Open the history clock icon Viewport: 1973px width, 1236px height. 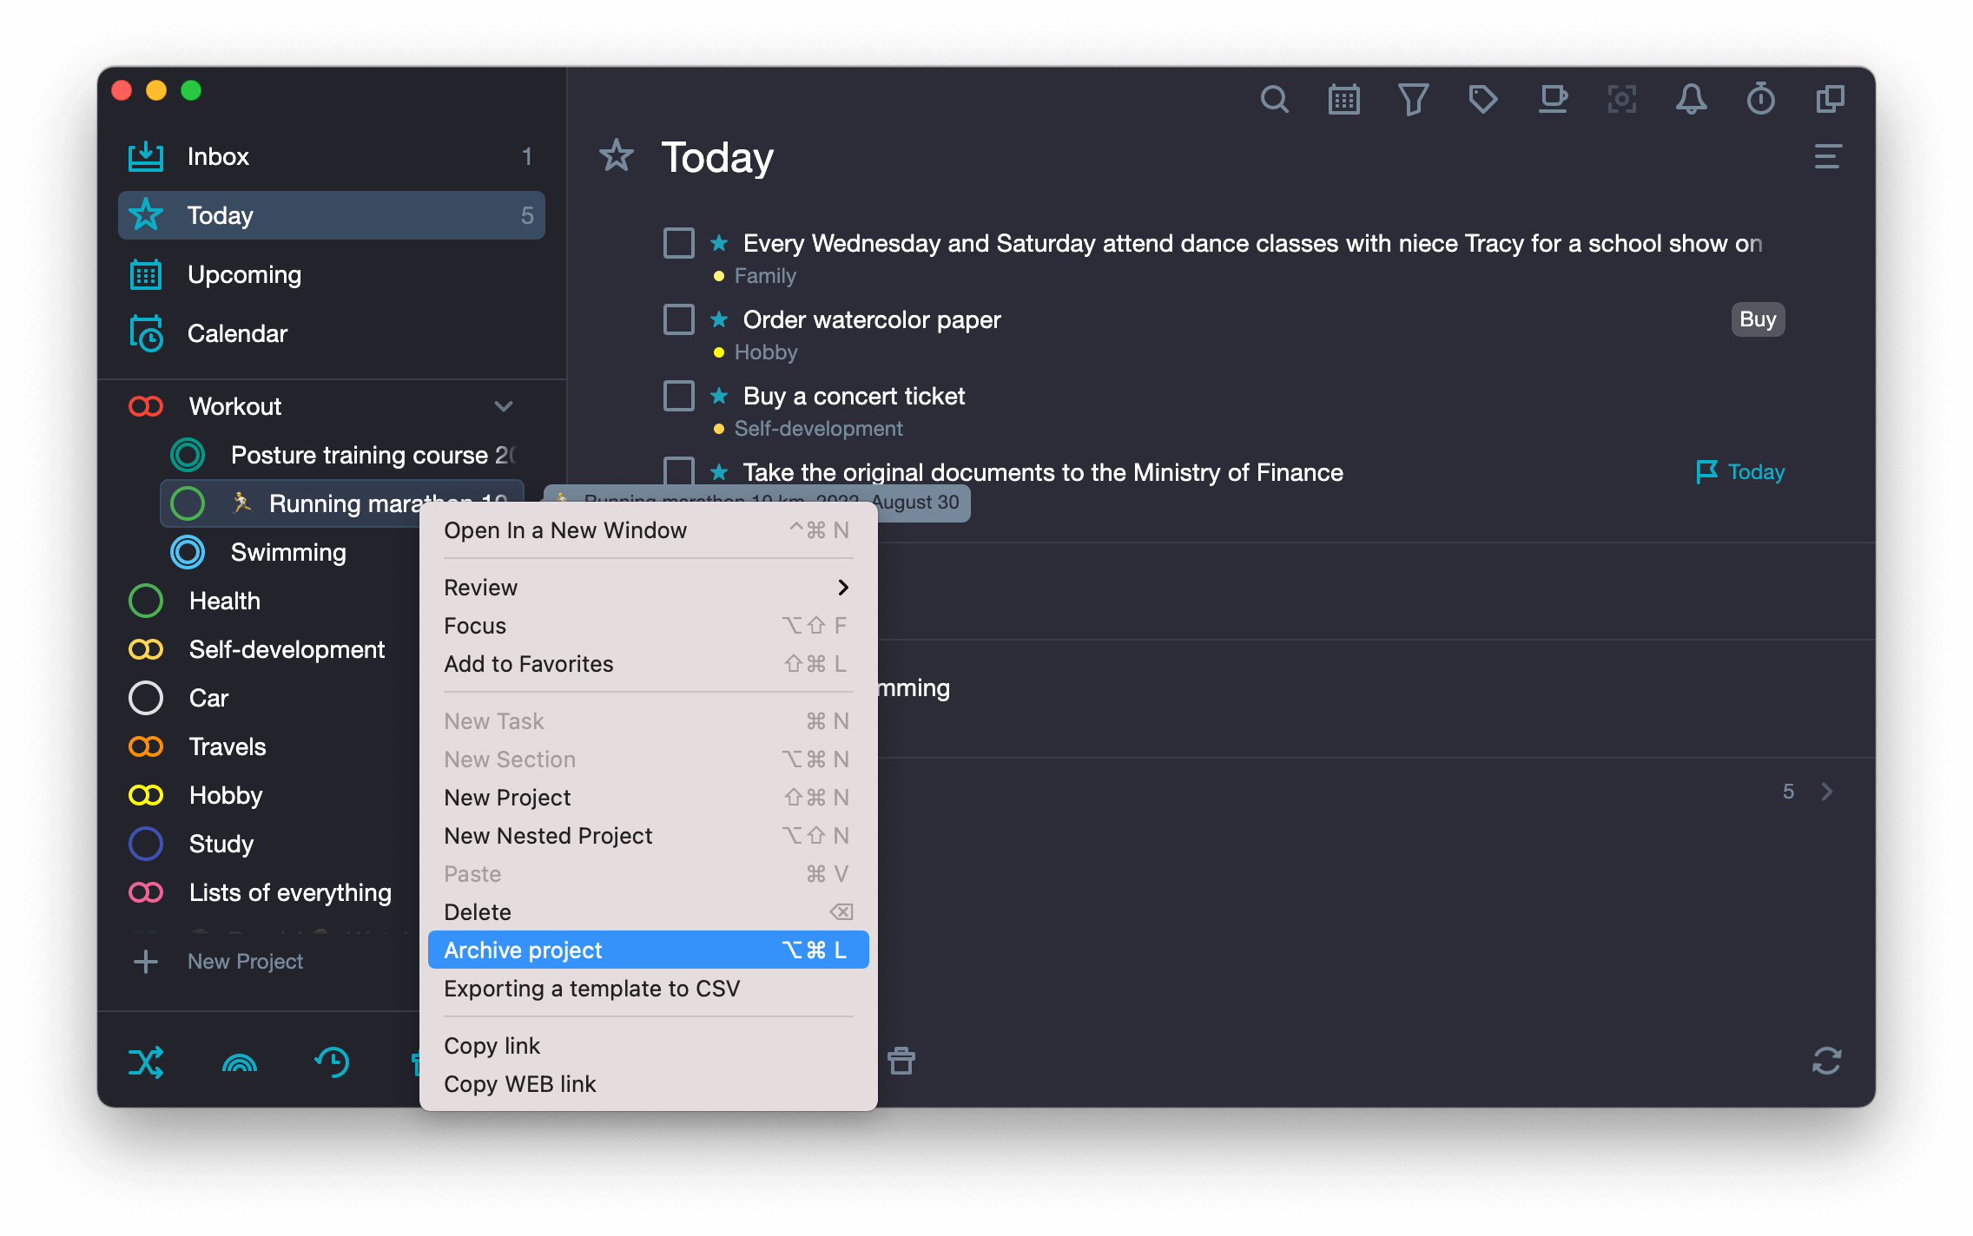pos(333,1062)
